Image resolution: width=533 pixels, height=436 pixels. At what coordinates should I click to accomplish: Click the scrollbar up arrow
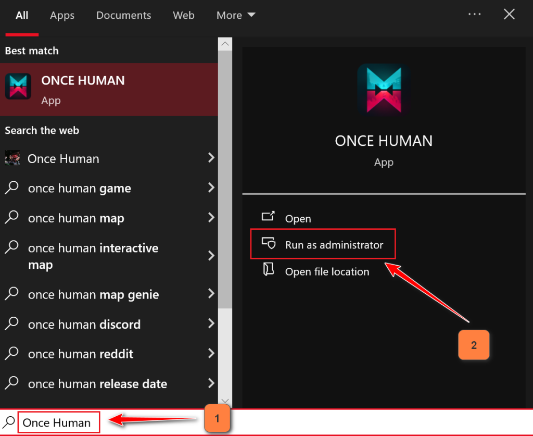coord(225,44)
